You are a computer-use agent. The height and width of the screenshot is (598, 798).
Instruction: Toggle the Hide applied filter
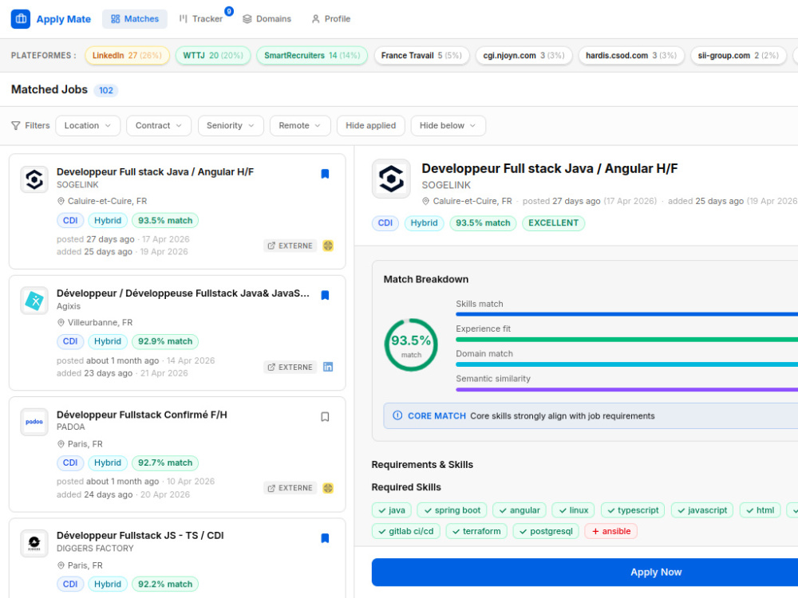click(370, 126)
